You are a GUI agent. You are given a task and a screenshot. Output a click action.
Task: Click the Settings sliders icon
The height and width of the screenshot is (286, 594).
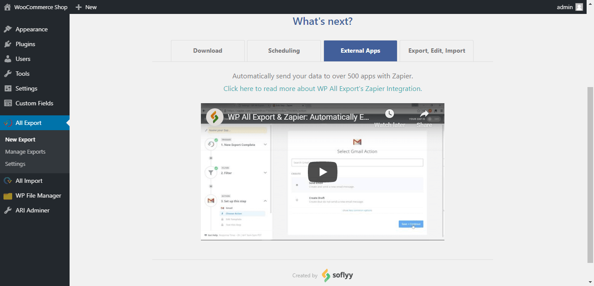(8, 88)
